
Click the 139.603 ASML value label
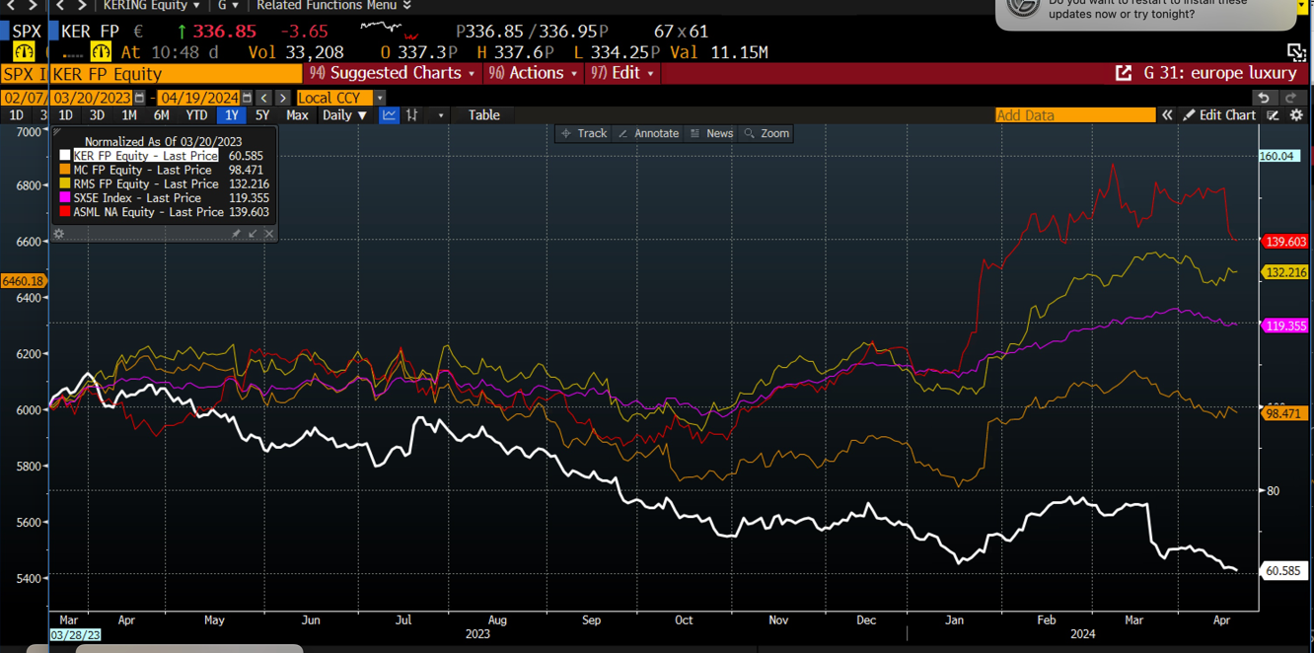tap(1284, 242)
